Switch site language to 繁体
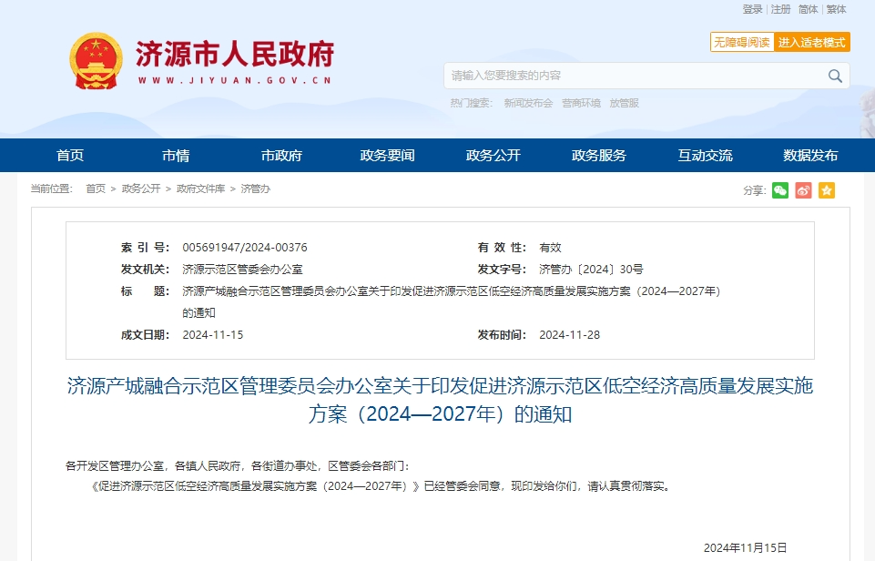Screen dimensions: 875x561 836,10
